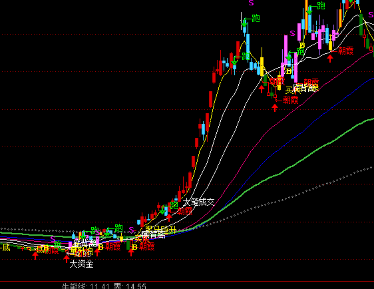Select the red up arrow above the 大资金 label
Image resolution: width=374 pixels, height=289 pixels.
67,259
